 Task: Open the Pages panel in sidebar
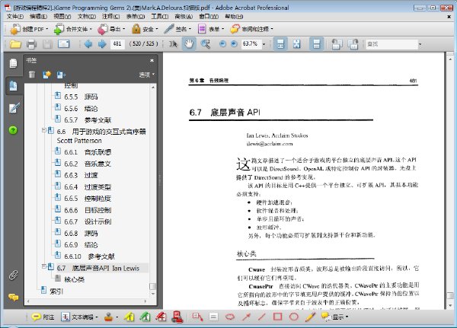13,63
